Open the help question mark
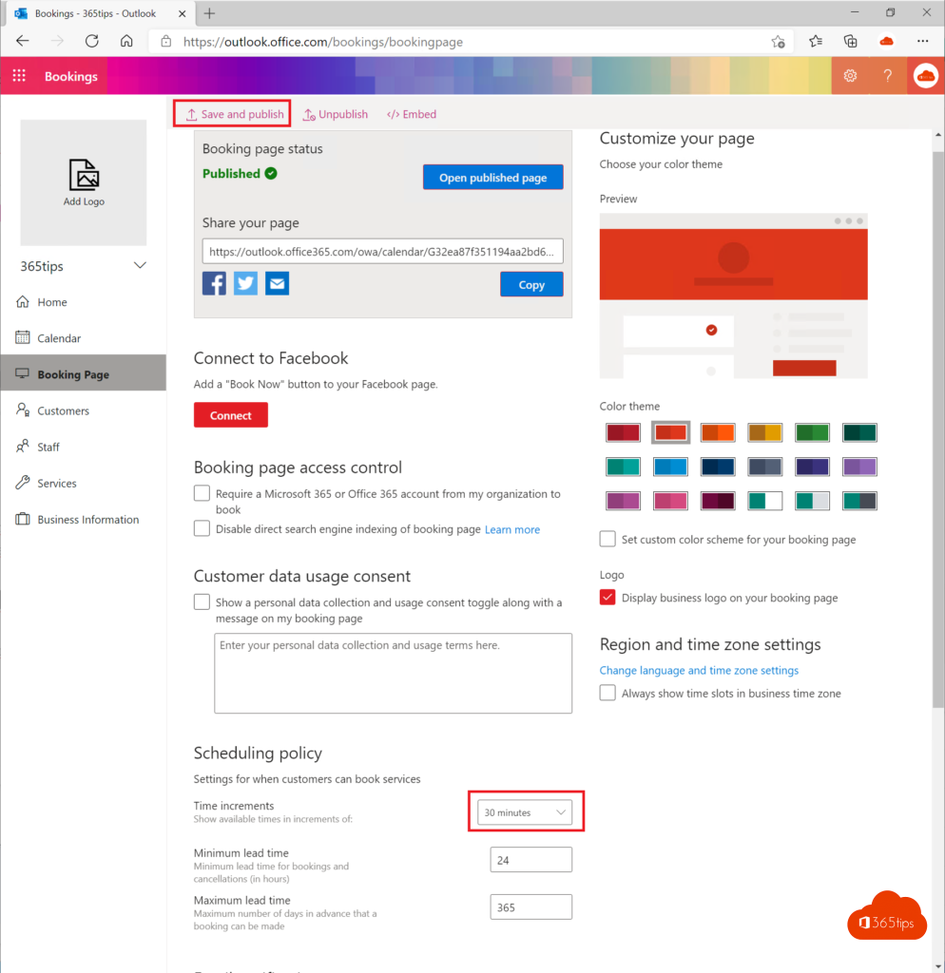945x973 pixels. tap(888, 76)
